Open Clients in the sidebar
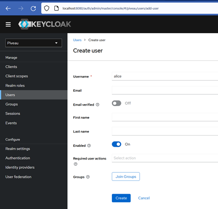The image size is (218, 209). [x=11, y=67]
